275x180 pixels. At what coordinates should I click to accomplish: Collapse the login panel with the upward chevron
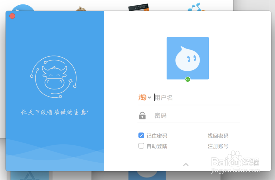click(186, 164)
